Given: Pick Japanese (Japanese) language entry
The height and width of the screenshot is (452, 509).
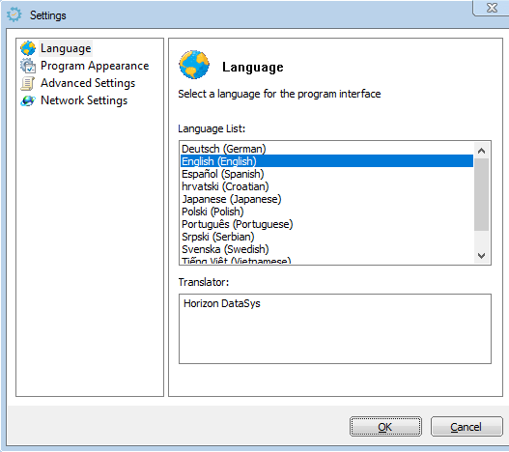Looking at the screenshot, I should [x=326, y=199].
